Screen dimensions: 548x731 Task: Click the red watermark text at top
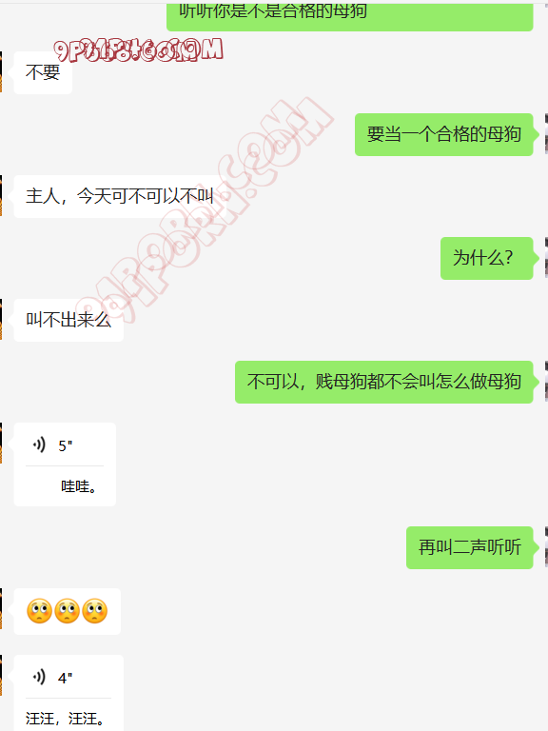(138, 50)
